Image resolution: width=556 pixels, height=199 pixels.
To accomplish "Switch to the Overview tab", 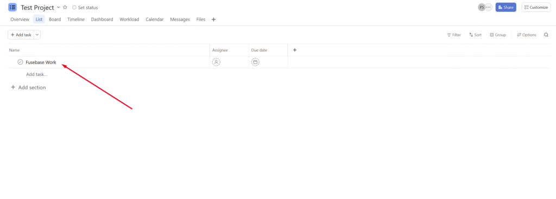I will pyautogui.click(x=20, y=20).
